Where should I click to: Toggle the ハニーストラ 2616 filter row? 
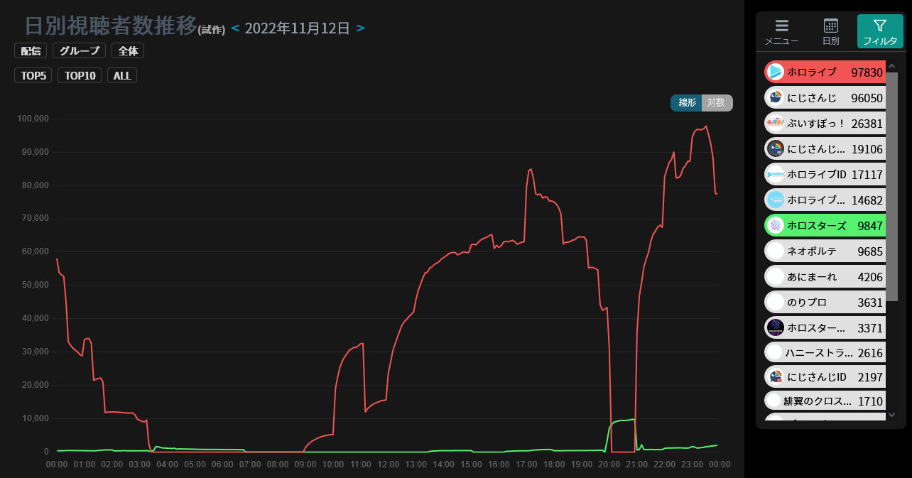(825, 352)
